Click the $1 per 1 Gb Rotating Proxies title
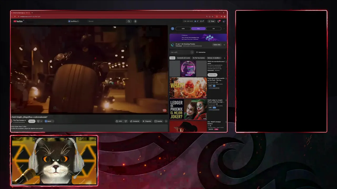Viewport: 337px width, 189px height. (x=185, y=44)
